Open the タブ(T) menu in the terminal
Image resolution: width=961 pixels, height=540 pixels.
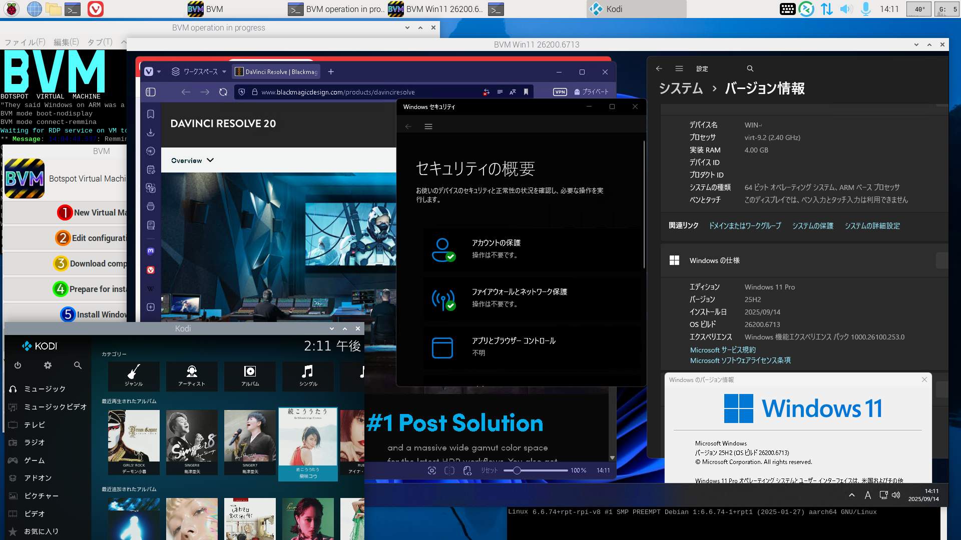[x=100, y=42]
